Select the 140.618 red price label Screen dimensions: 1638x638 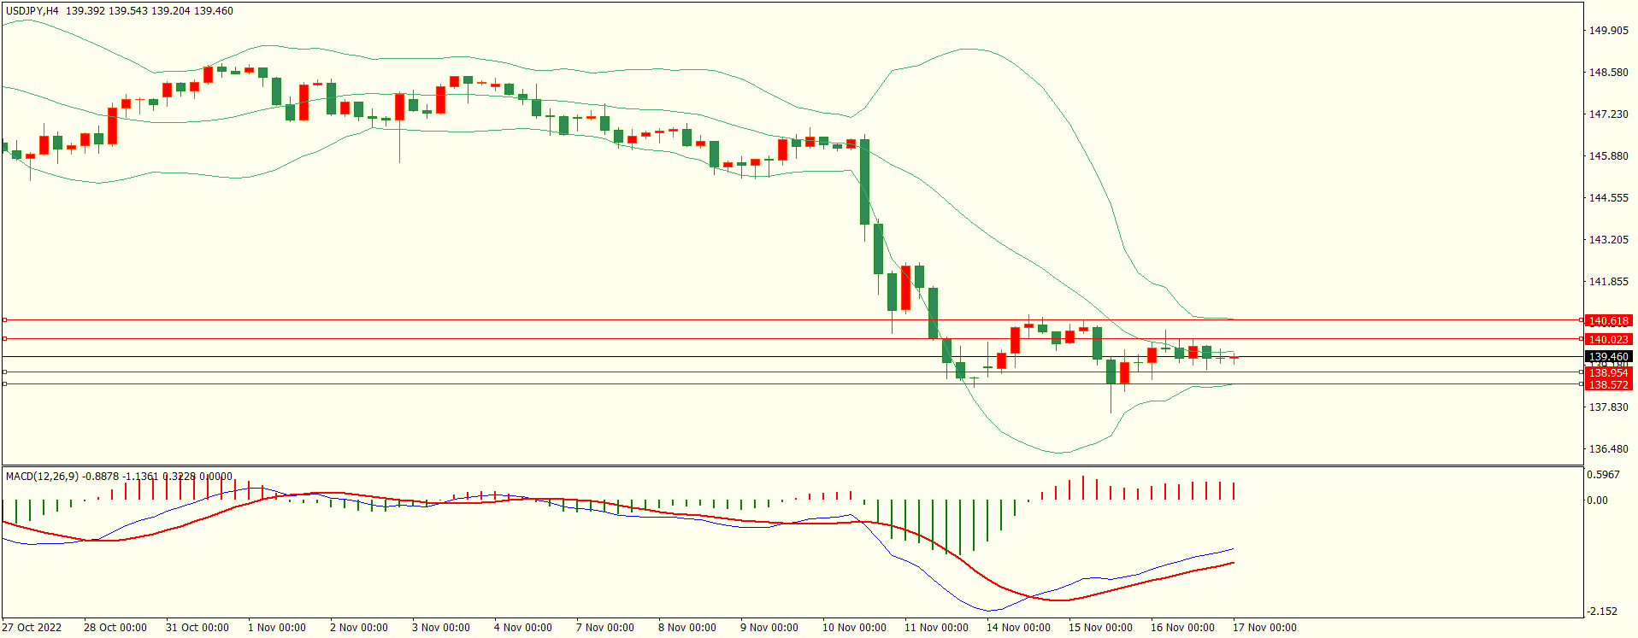[x=1608, y=321]
